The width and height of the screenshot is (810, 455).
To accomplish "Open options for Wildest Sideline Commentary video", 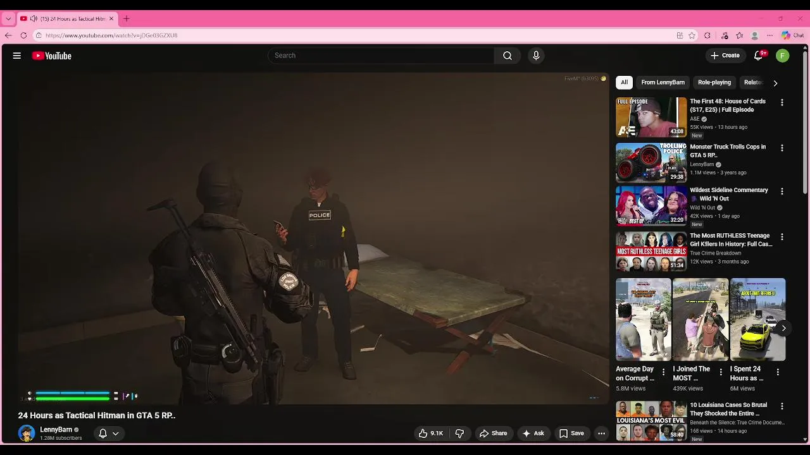I will click(x=782, y=191).
